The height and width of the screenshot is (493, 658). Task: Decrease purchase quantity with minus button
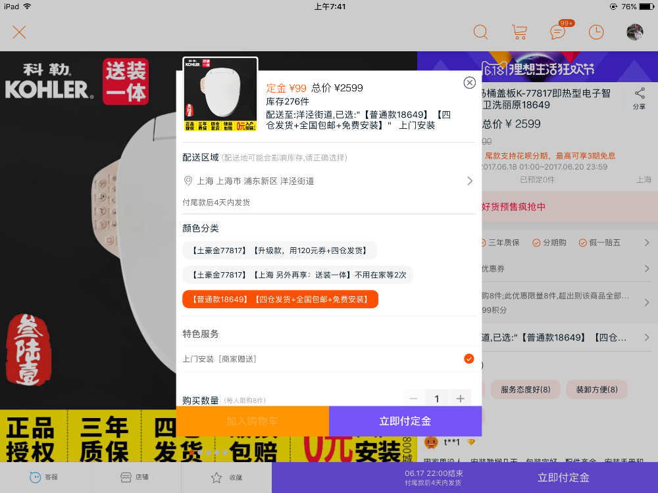pyautogui.click(x=413, y=399)
